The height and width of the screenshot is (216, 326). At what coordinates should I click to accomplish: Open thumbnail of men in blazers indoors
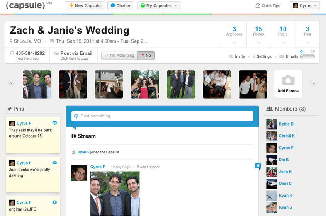click(x=73, y=84)
